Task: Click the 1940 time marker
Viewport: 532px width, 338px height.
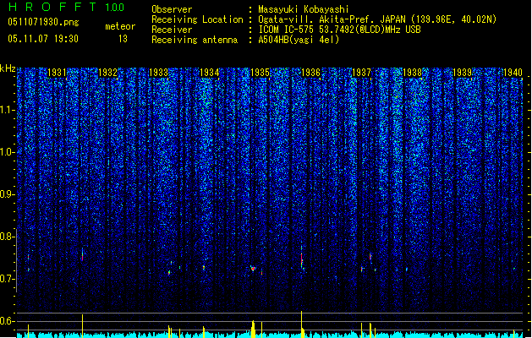Action: [513, 73]
